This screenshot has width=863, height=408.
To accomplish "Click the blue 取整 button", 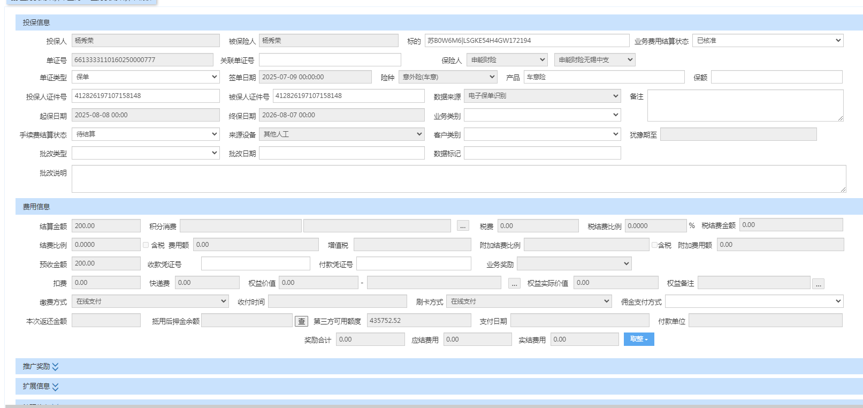I will tap(639, 339).
